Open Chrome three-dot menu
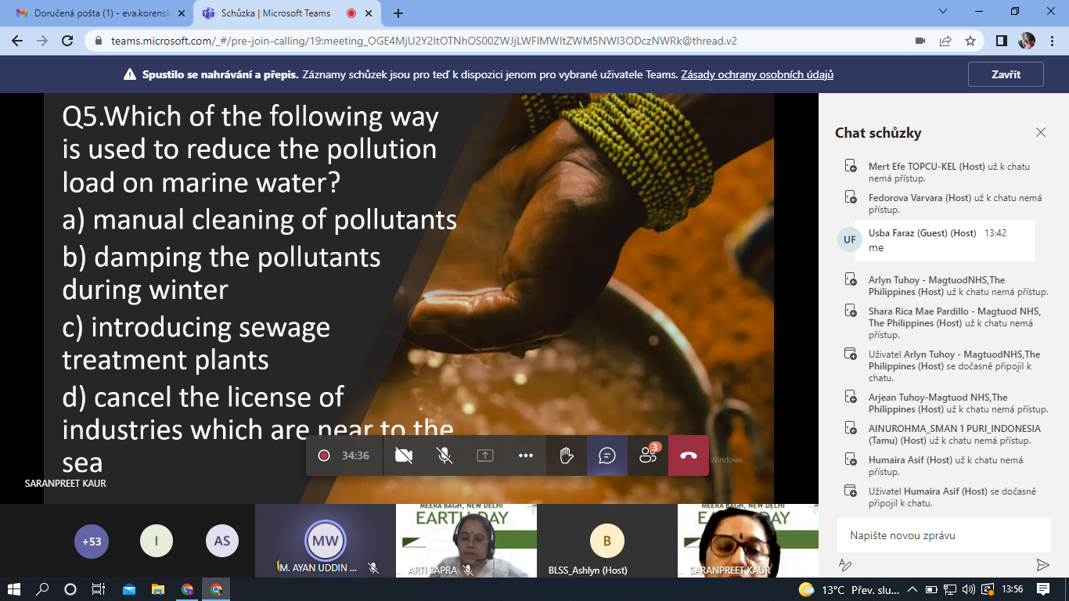This screenshot has height=601, width=1069. pos(1053,41)
